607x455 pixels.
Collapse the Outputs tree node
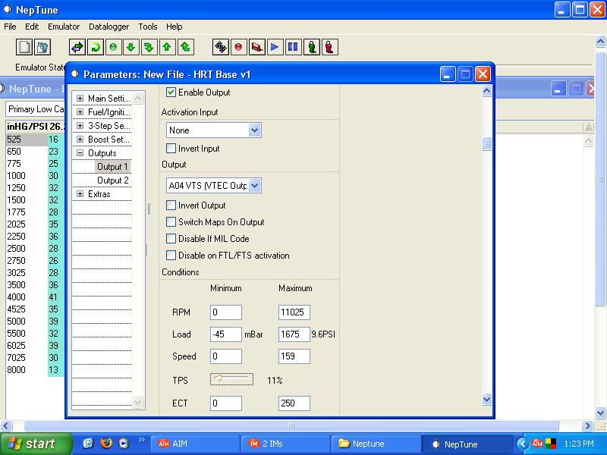(80, 153)
